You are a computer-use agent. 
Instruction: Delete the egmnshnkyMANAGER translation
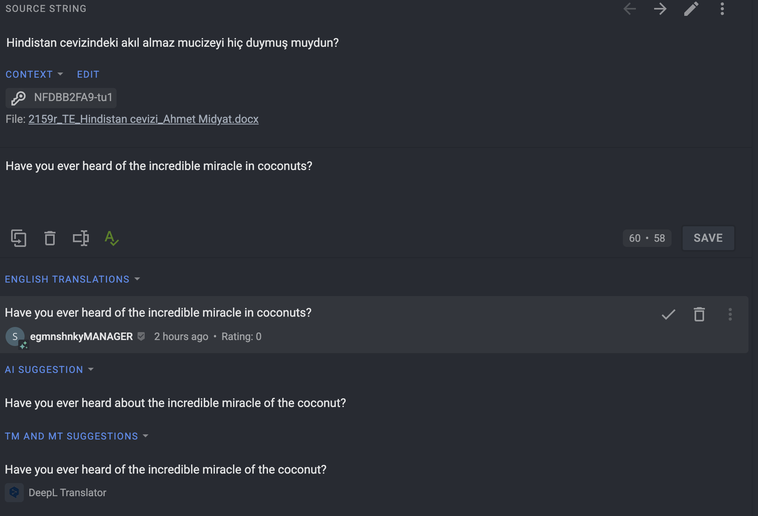point(699,315)
